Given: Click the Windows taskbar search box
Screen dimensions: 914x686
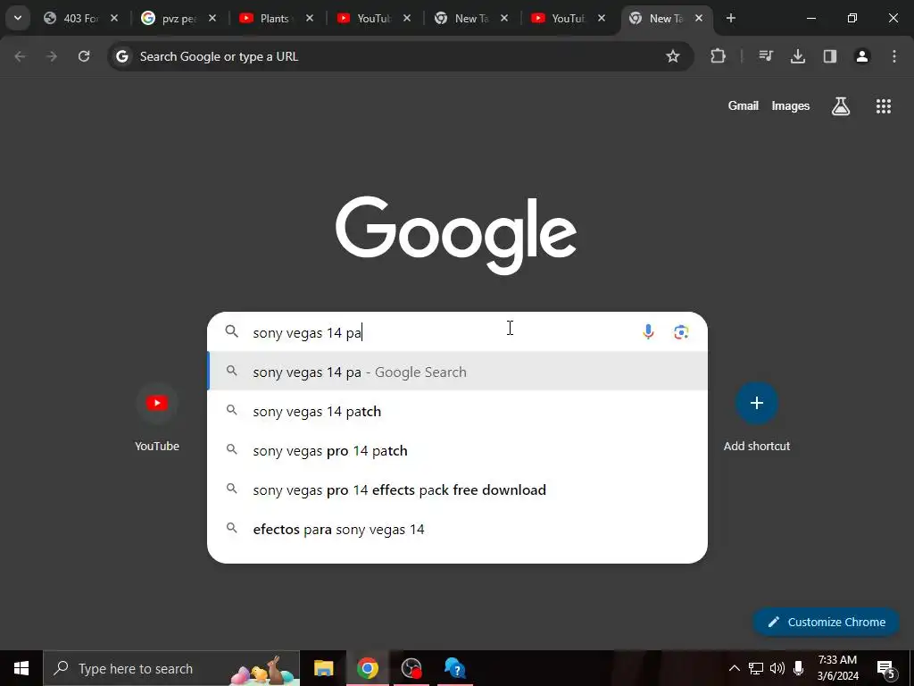Looking at the screenshot, I should pyautogui.click(x=171, y=668).
